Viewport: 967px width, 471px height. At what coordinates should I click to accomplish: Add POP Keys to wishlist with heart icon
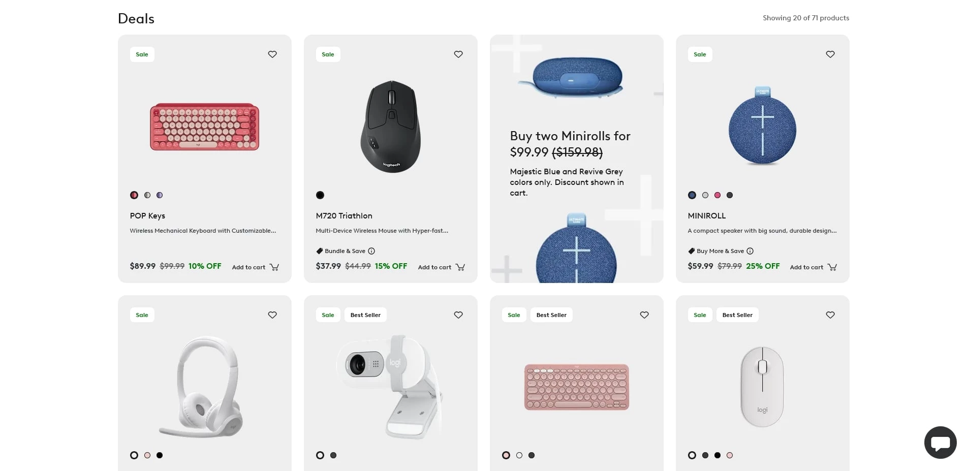(x=272, y=54)
